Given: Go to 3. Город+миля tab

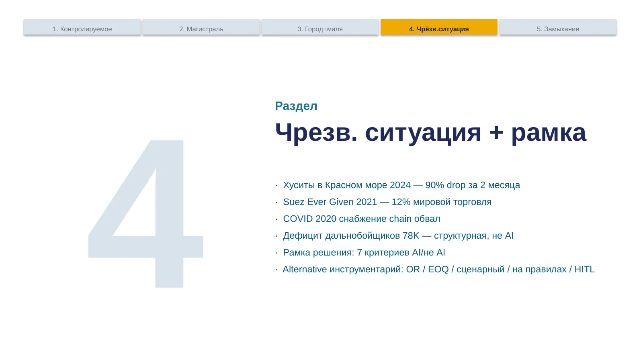Looking at the screenshot, I should tap(320, 27).
